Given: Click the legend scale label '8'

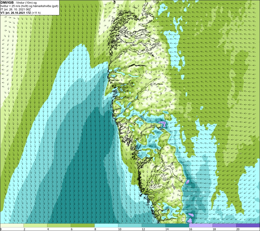Looking at the screenshot, I should pos(95,229).
